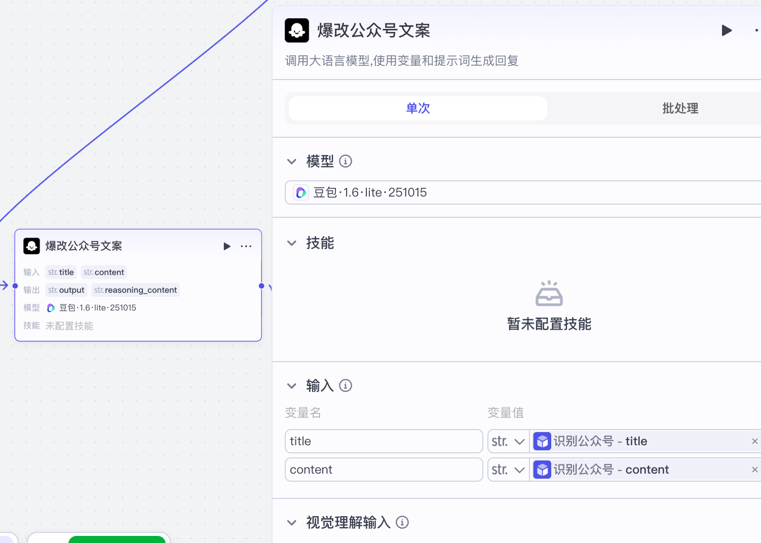Screen dimensions: 761x543
Task: Remove the 识别公众号 - title variable reference
Action: (754, 441)
